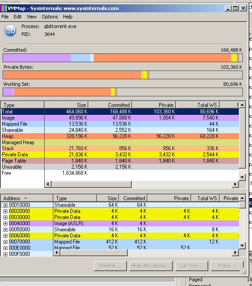
Task: Minimize the VMMap window
Action: [228, 8]
